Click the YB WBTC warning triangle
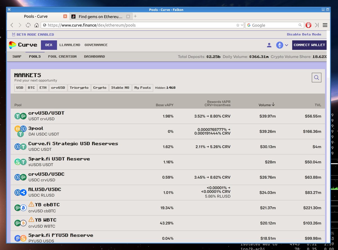Screen dimensions: 338x250 point(31,219)
